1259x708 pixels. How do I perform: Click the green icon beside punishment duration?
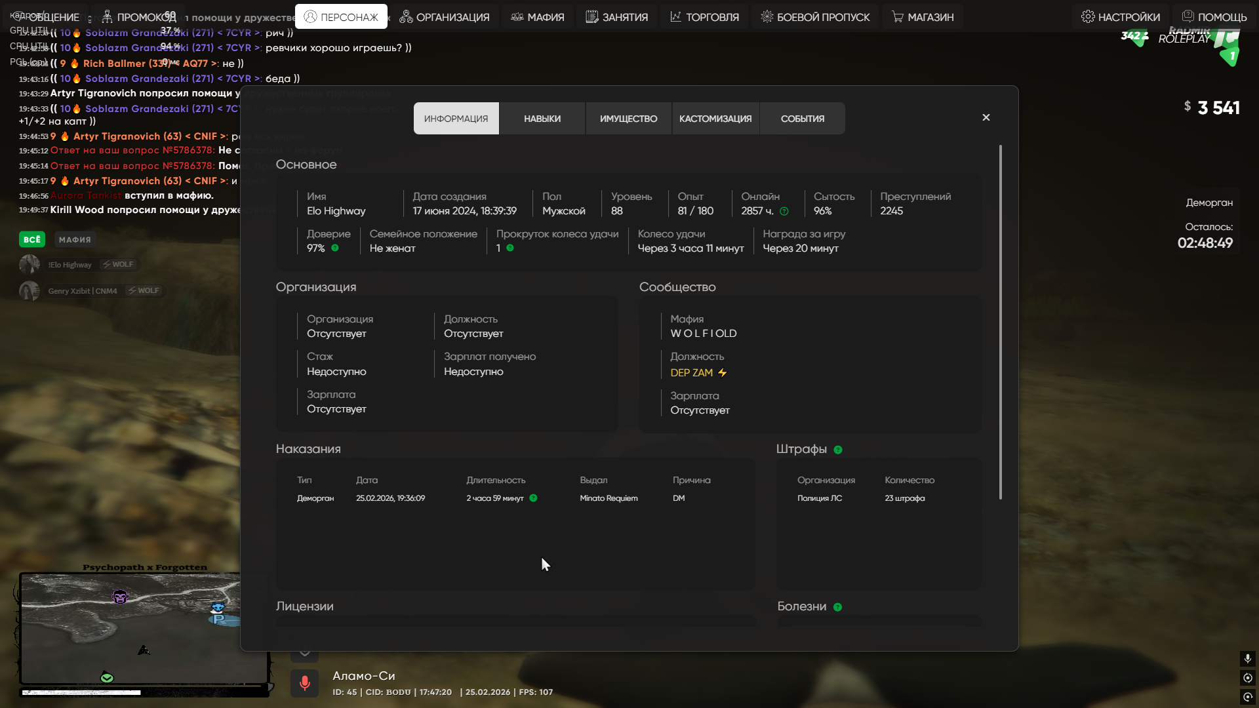coord(533,498)
